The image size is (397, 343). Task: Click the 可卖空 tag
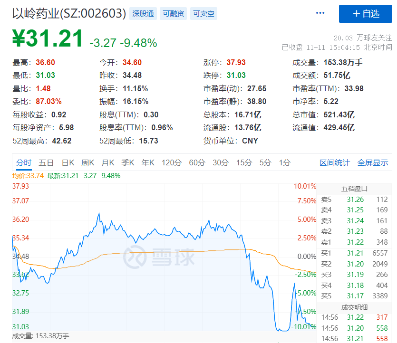(203, 14)
